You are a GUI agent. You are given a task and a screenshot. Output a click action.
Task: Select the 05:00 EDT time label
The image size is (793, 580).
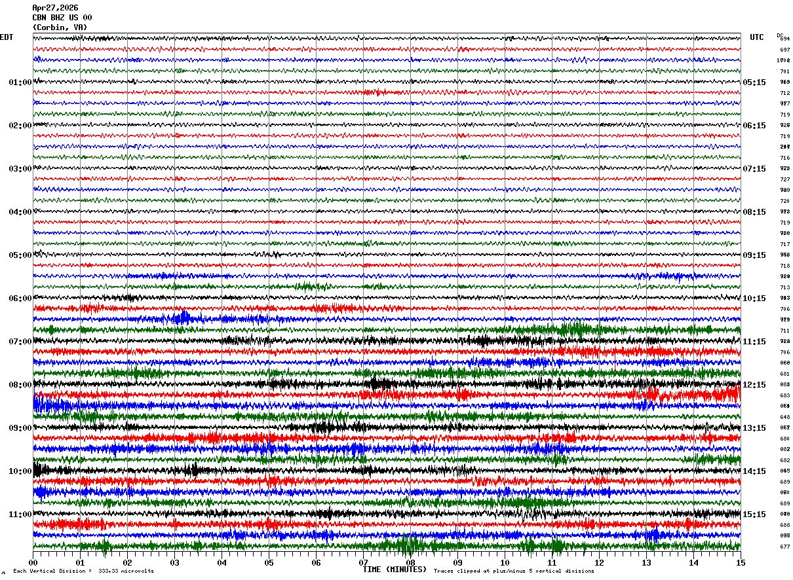[20, 255]
